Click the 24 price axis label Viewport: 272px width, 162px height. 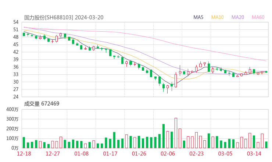(16, 97)
